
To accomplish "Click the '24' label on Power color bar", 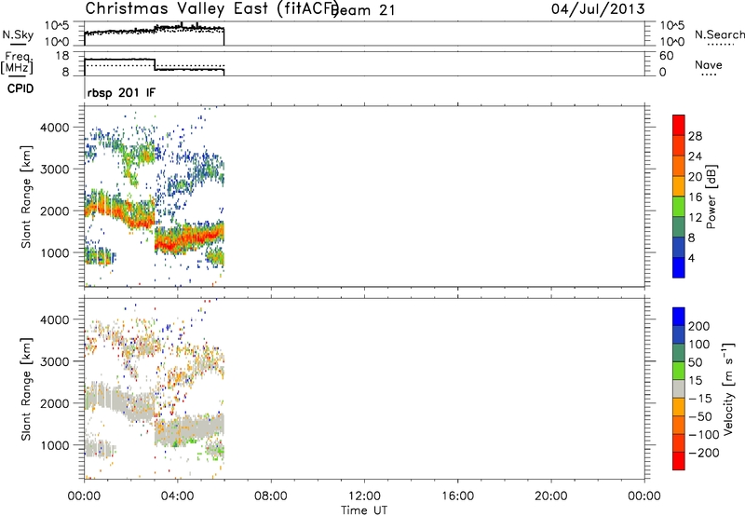I will (x=695, y=156).
